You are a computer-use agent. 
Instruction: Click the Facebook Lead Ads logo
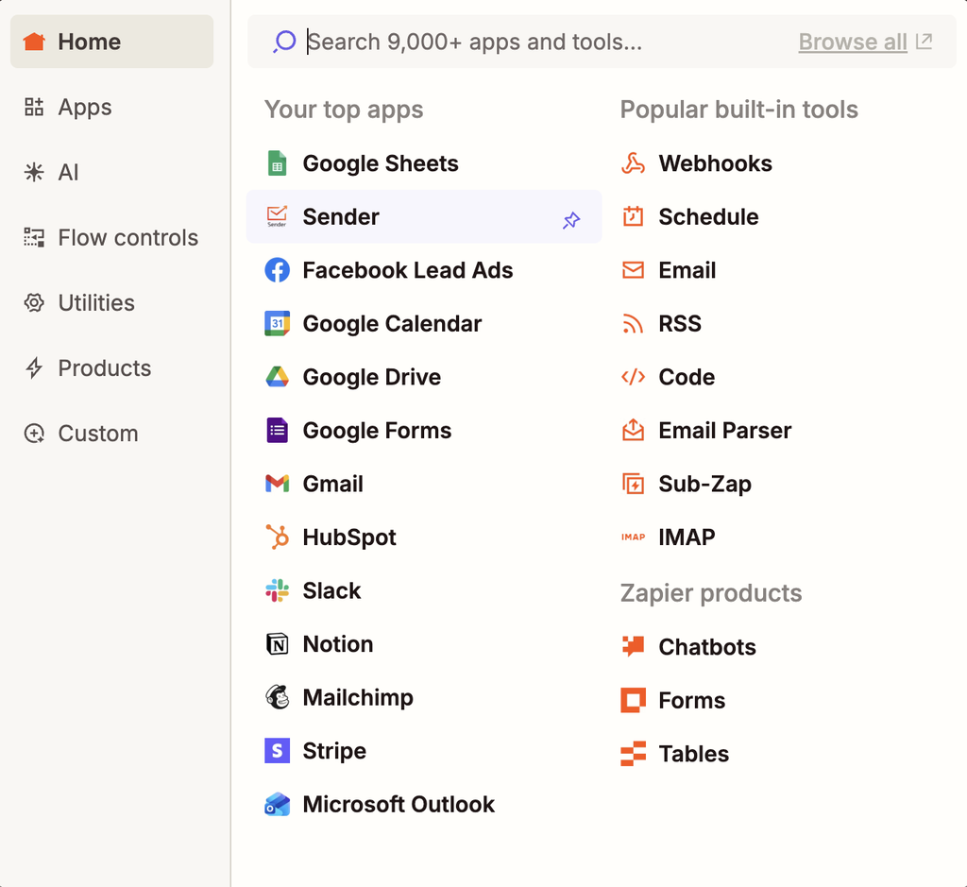(277, 270)
